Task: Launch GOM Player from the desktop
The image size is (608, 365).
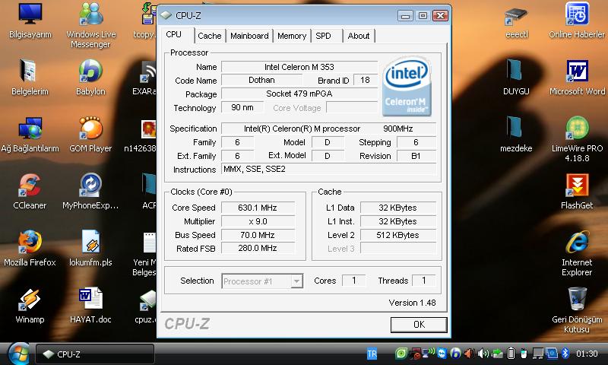Action: pyautogui.click(x=90, y=129)
